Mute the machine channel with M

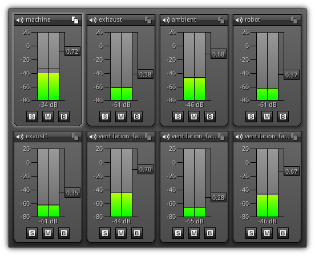coord(48,117)
